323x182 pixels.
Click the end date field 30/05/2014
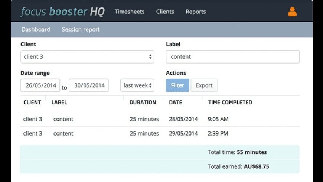click(89, 85)
